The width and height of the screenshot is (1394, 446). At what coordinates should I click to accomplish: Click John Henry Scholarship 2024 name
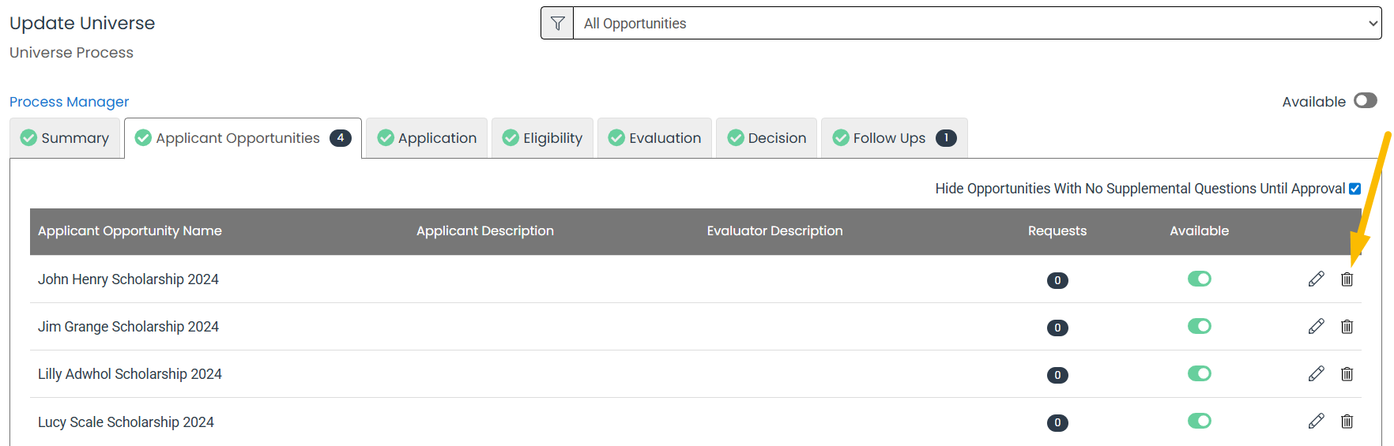coord(128,279)
